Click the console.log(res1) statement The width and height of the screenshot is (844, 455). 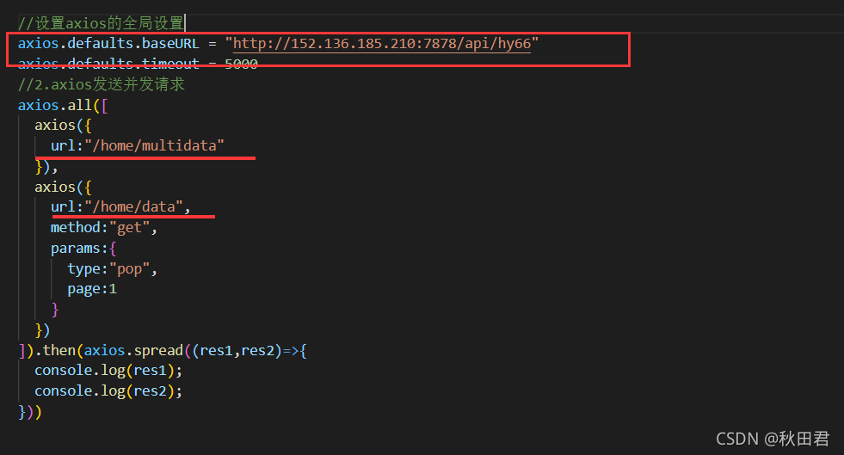click(x=108, y=371)
